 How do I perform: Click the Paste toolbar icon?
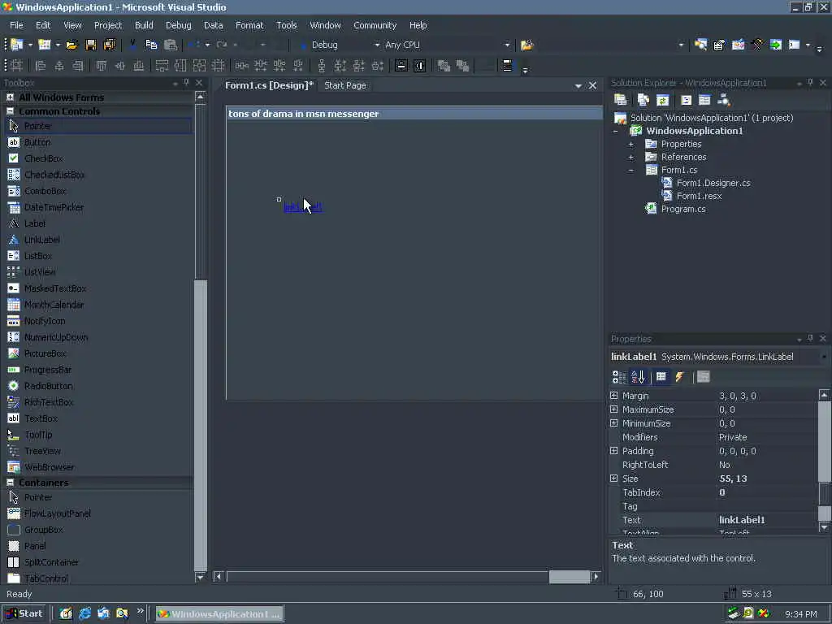(x=171, y=45)
